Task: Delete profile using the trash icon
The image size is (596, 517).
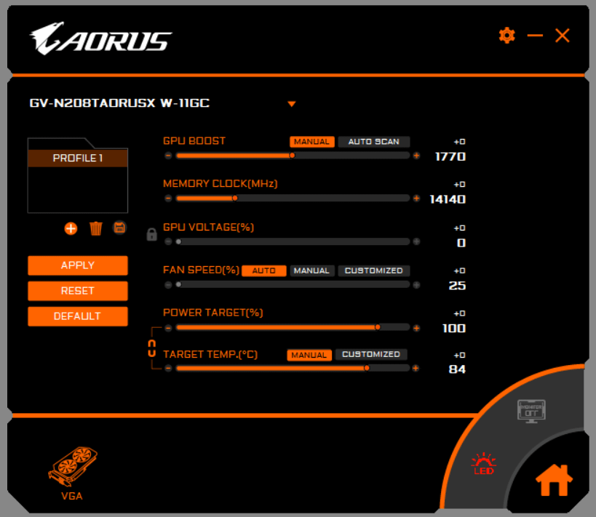Action: [x=96, y=228]
